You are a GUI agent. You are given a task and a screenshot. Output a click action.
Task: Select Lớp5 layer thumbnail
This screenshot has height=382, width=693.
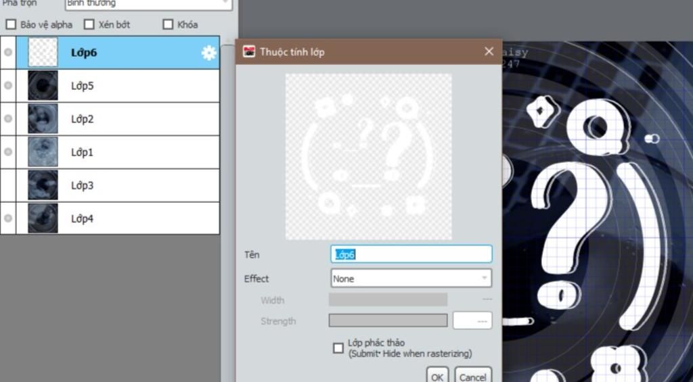point(43,86)
